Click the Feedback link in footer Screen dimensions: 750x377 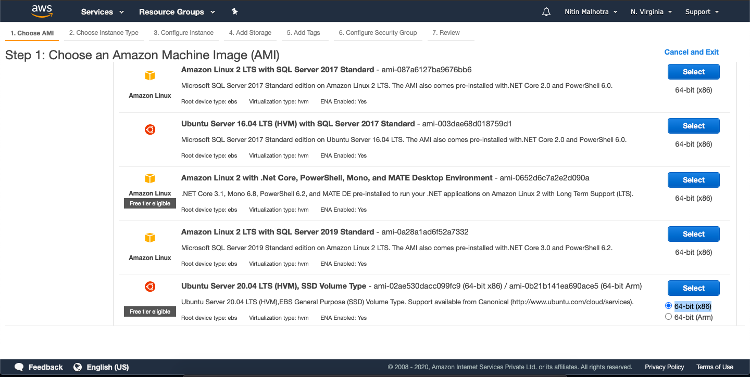(45, 367)
